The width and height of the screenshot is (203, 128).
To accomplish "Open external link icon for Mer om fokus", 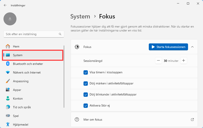I will click(x=192, y=120).
